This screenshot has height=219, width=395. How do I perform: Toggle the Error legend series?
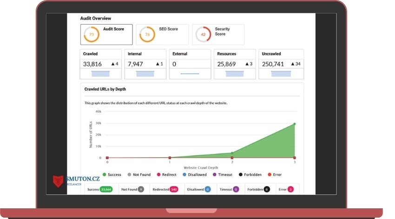pos(275,174)
